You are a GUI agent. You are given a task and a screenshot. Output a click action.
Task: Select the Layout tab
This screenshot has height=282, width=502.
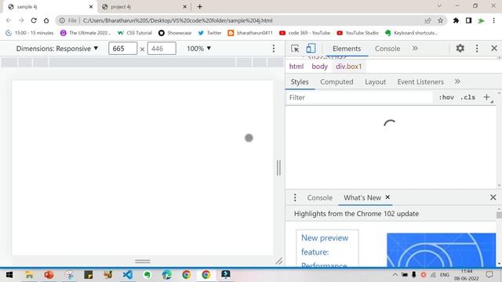(x=375, y=81)
